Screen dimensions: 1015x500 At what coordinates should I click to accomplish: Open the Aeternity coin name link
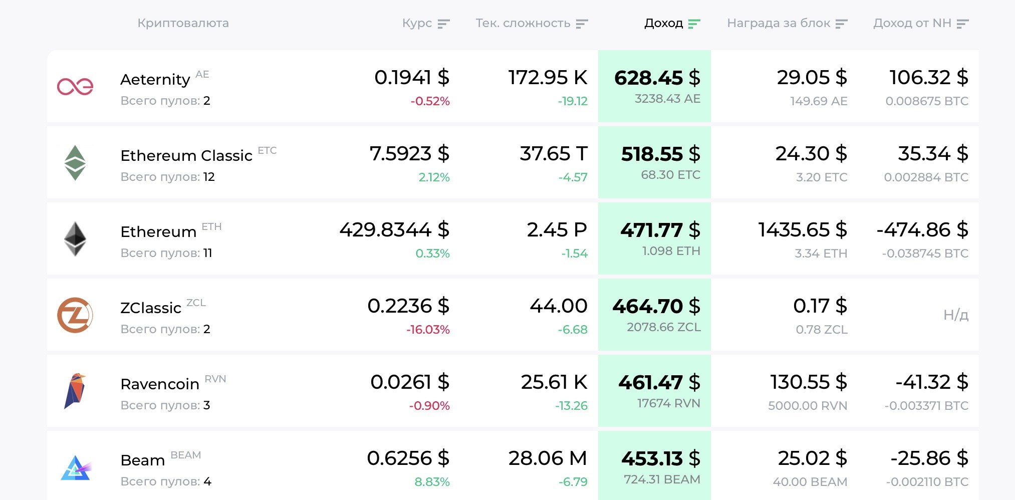pos(155,79)
